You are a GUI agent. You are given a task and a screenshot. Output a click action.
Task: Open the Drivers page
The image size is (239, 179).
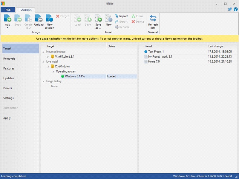click(x=8, y=88)
